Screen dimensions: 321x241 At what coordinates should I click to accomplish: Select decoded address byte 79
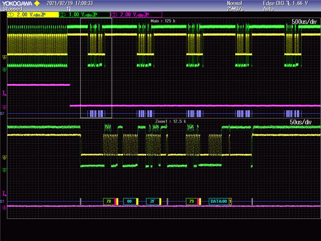[192, 201]
